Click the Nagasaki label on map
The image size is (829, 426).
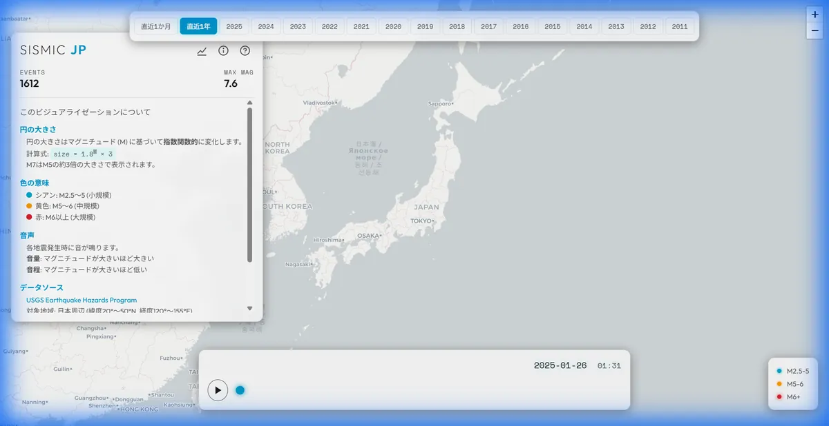(297, 264)
